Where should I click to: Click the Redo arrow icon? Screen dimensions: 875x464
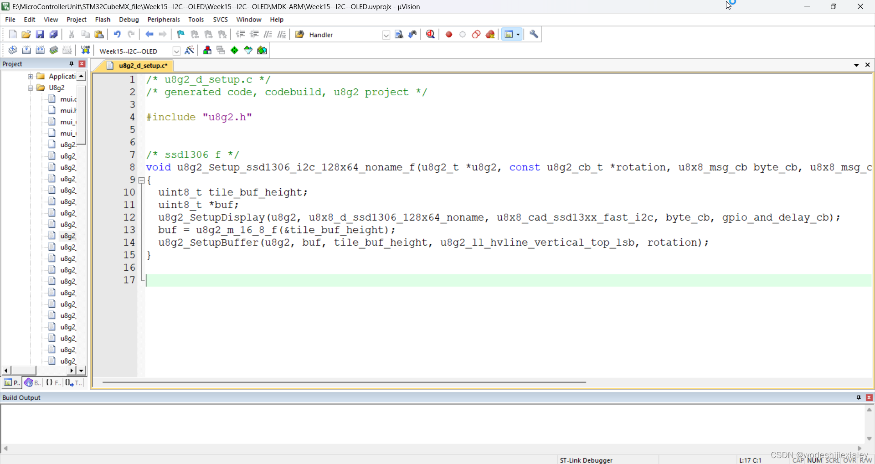pyautogui.click(x=131, y=35)
